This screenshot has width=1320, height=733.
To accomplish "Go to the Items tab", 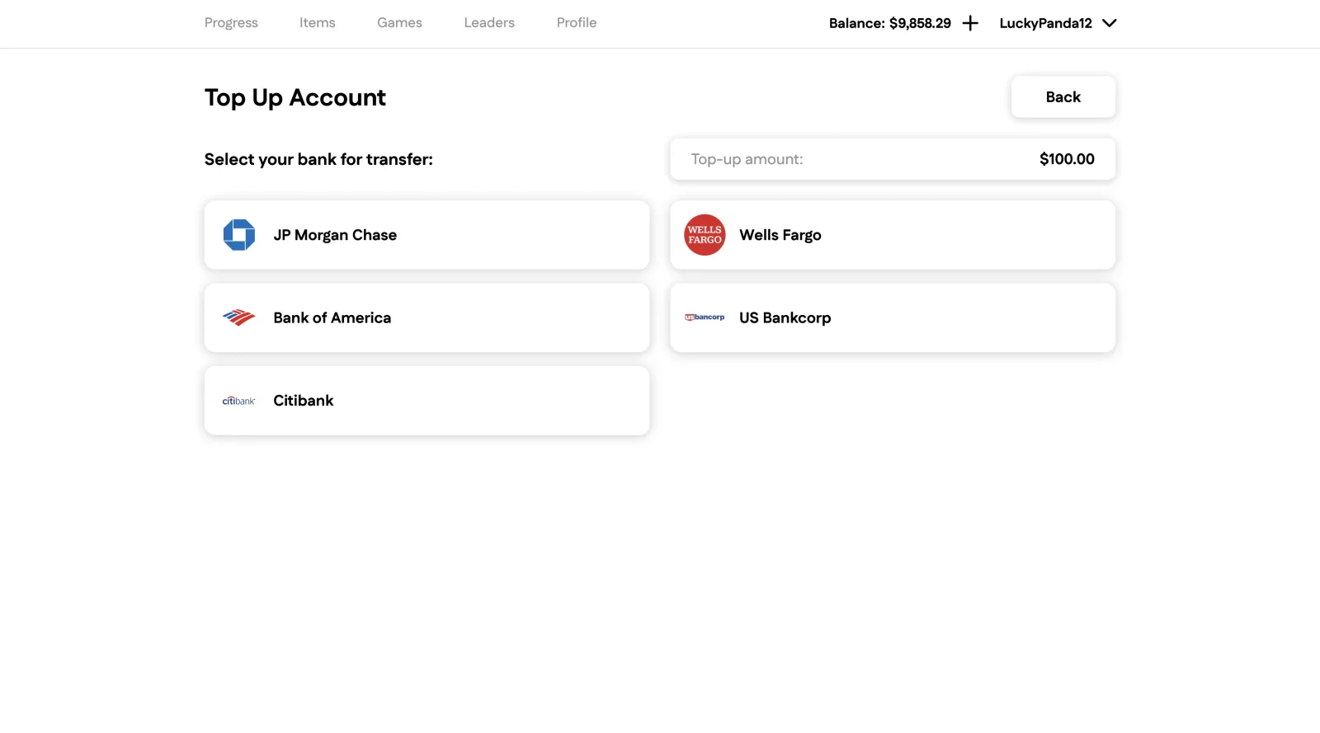I will point(318,23).
